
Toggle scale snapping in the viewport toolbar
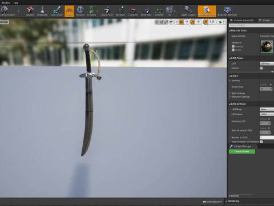coord(205,22)
